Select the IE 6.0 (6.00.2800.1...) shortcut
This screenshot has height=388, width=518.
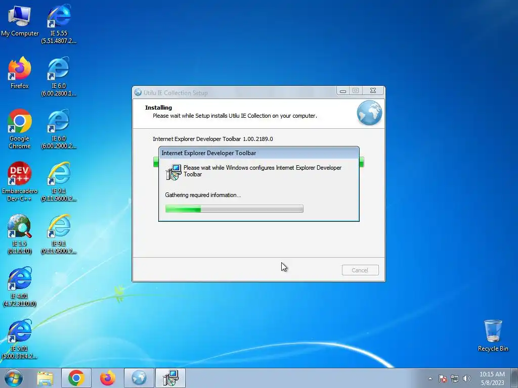coord(59,77)
